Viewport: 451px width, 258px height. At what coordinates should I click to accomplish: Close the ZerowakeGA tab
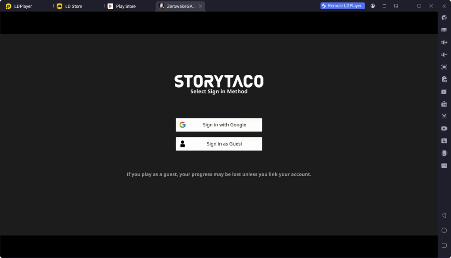point(201,6)
